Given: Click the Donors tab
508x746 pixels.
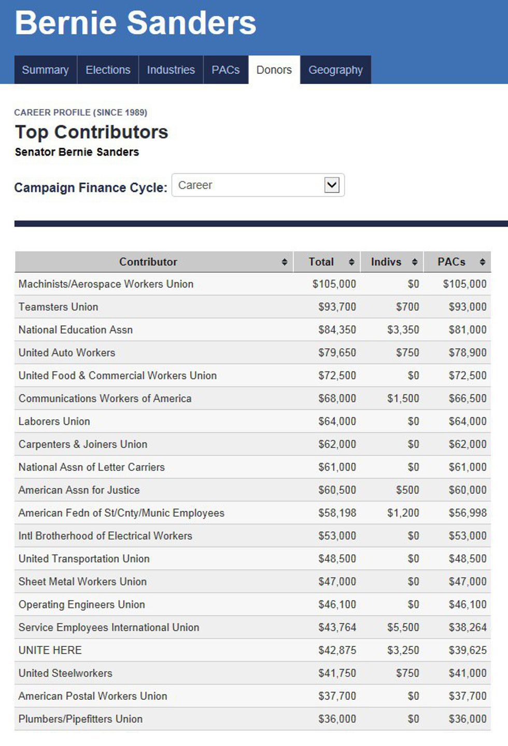Looking at the screenshot, I should pos(274,70).
